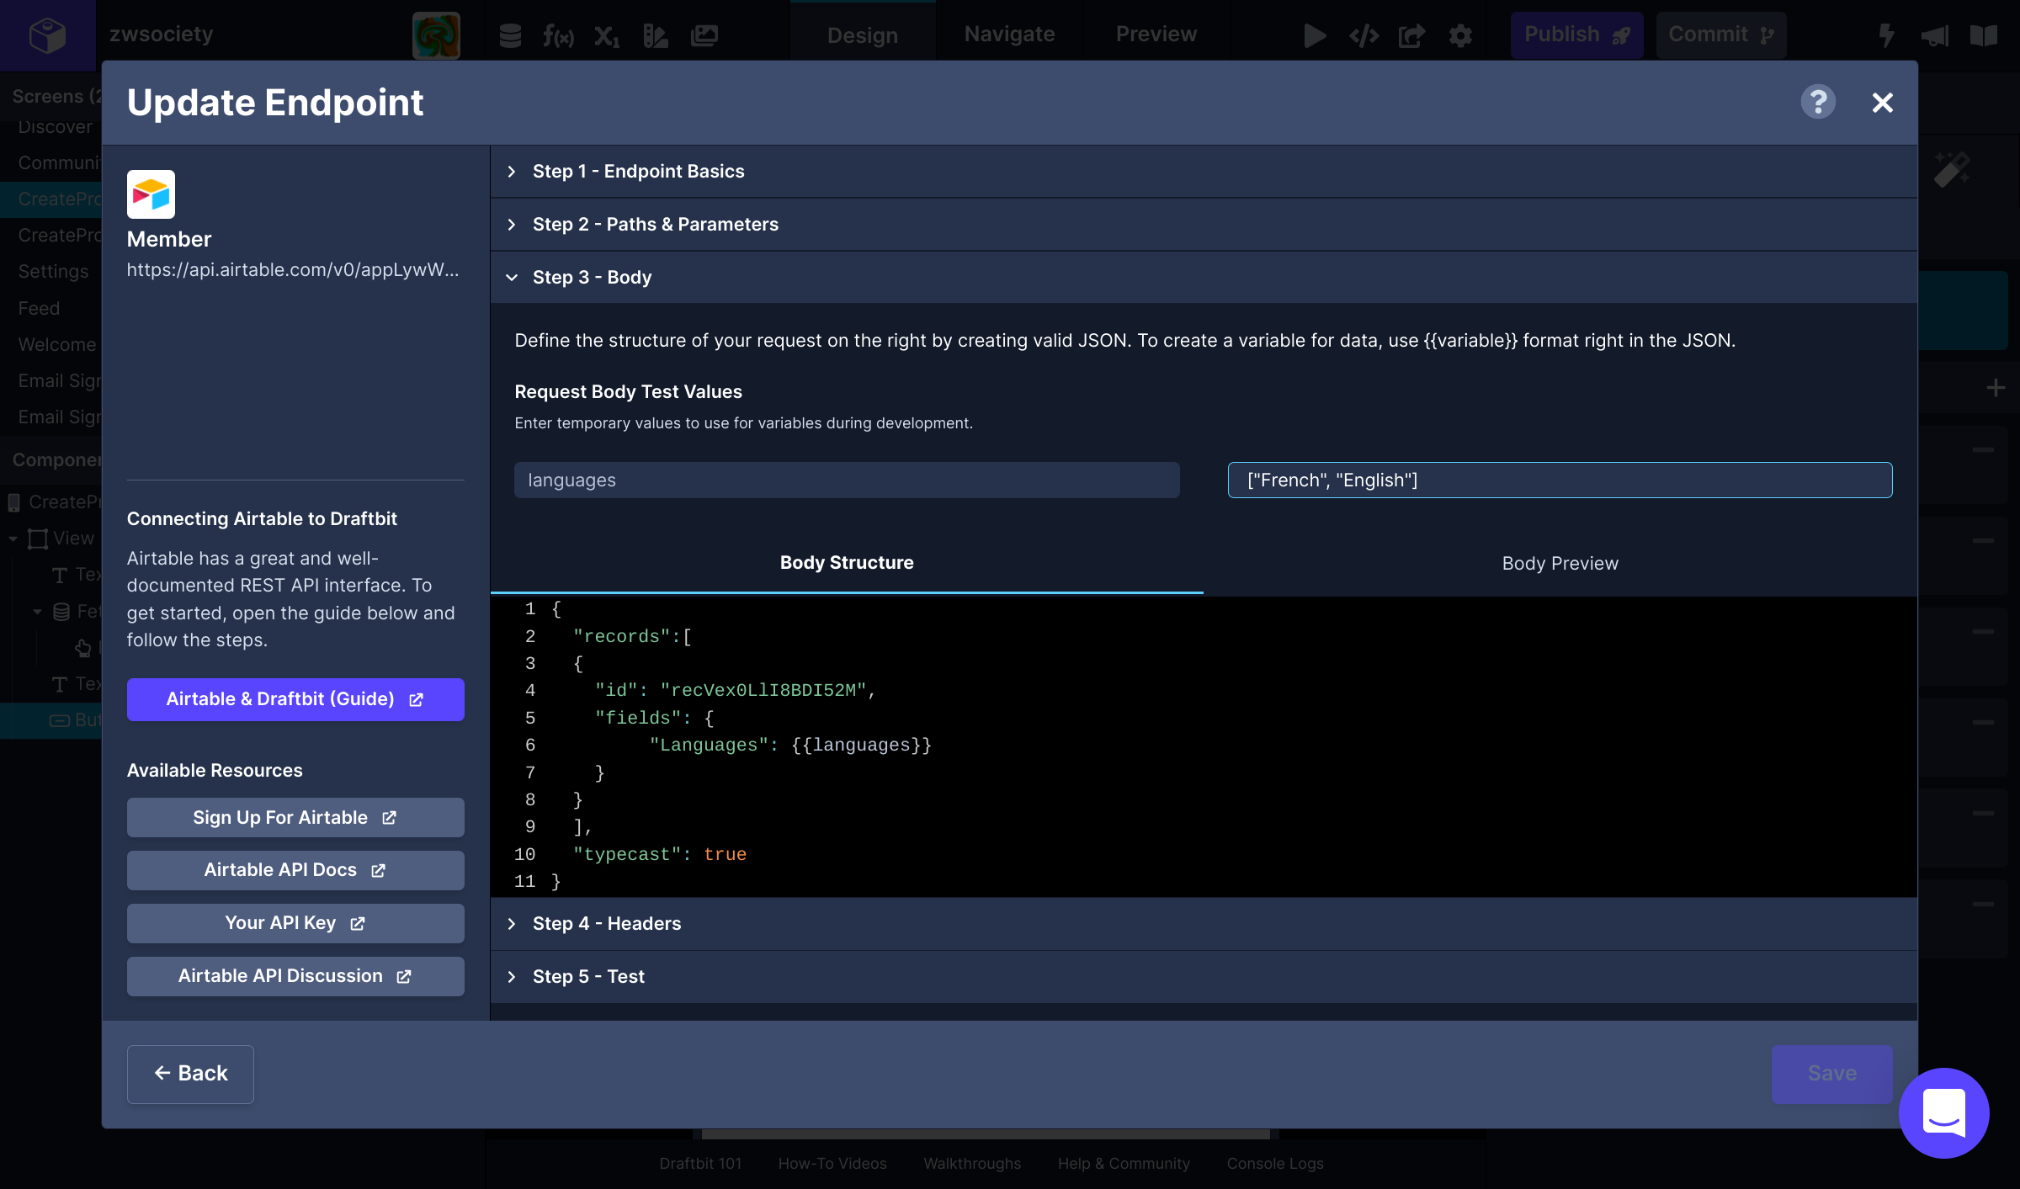The height and width of the screenshot is (1189, 2020).
Task: Expand Step 5 - Test
Action: coord(1204,977)
